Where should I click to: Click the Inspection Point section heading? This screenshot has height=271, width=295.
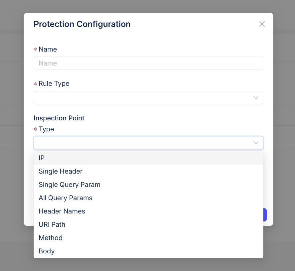tap(59, 118)
